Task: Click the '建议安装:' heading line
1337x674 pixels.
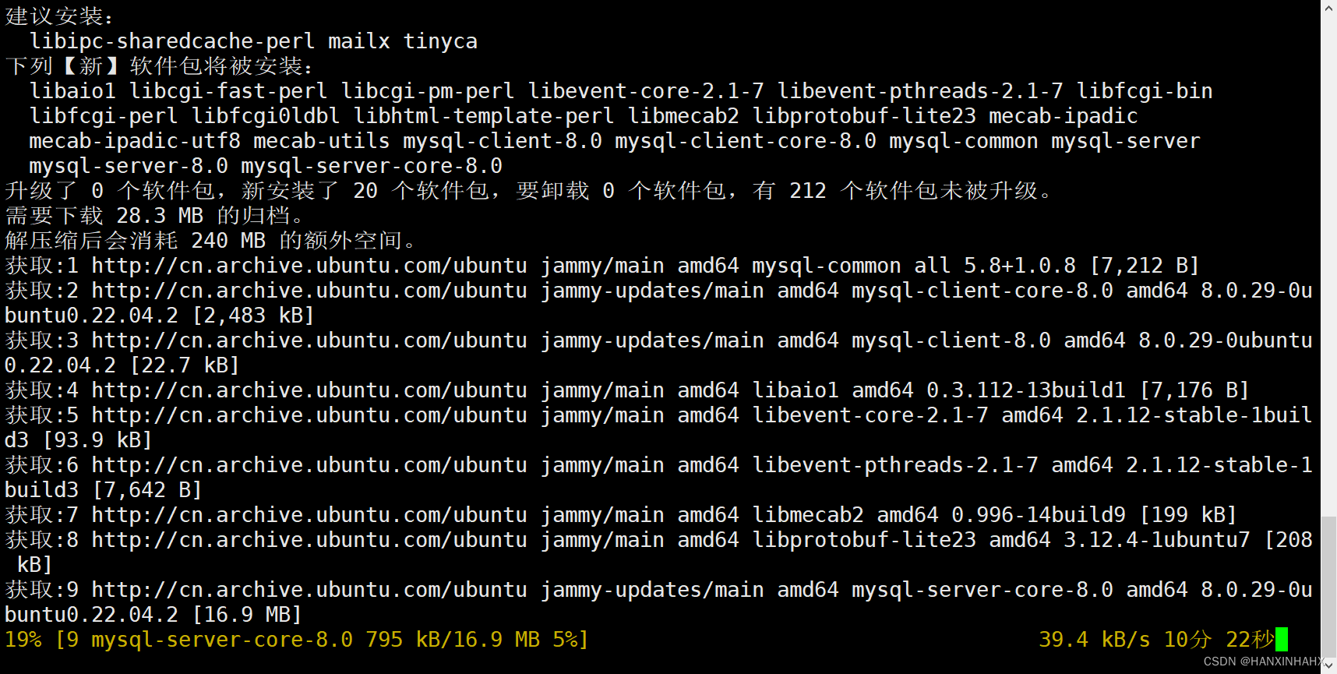Action: pyautogui.click(x=60, y=16)
